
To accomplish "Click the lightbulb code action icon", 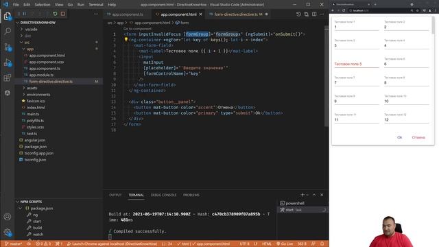I will click(x=126, y=40).
